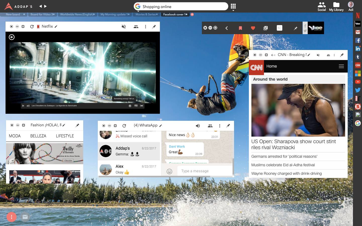Open the apps grid dropdown
Viewport: 362px width, 226px height.
233,7
